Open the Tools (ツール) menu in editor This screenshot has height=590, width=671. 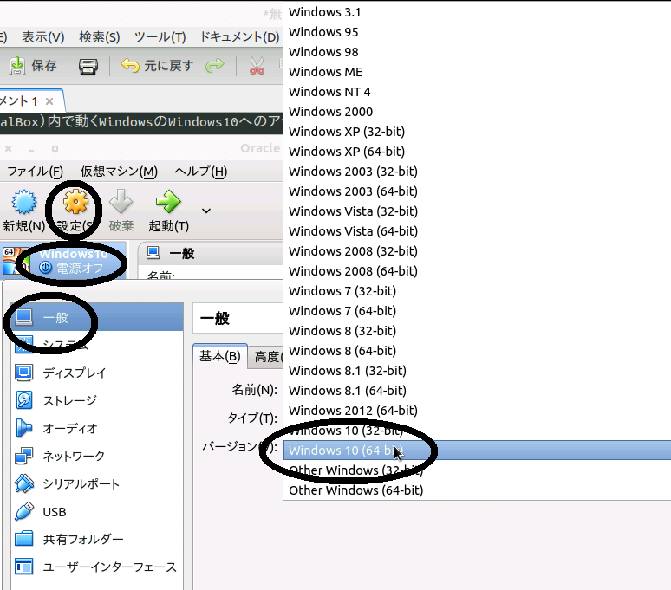[x=160, y=37]
